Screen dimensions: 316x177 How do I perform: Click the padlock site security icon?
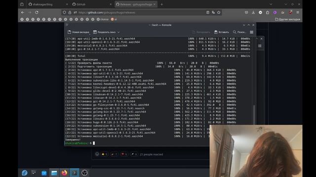point(70,12)
